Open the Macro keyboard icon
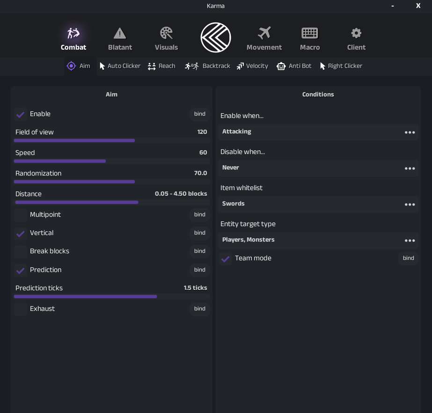432x413 pixels. point(310,33)
